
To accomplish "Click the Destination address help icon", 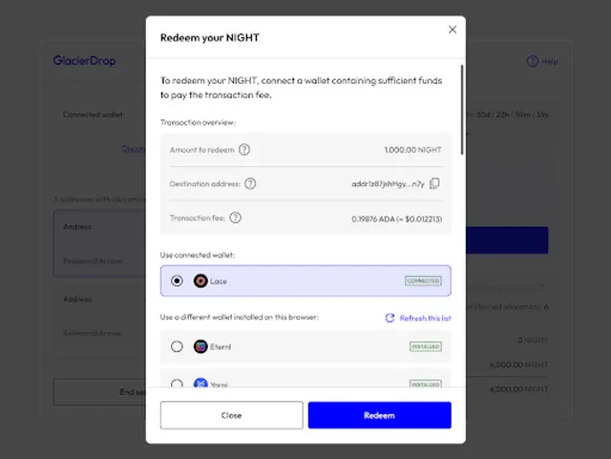I will pos(250,183).
